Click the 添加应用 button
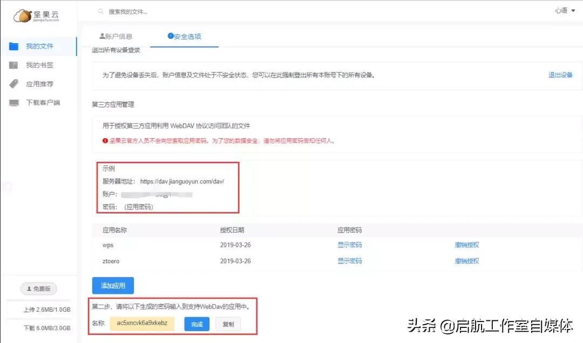Screen dimensions: 583x343 coord(112,286)
